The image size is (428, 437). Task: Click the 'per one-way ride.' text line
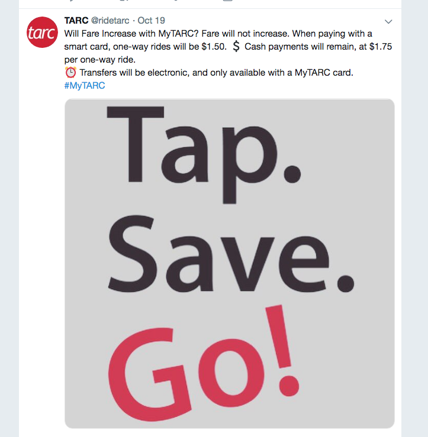click(100, 59)
